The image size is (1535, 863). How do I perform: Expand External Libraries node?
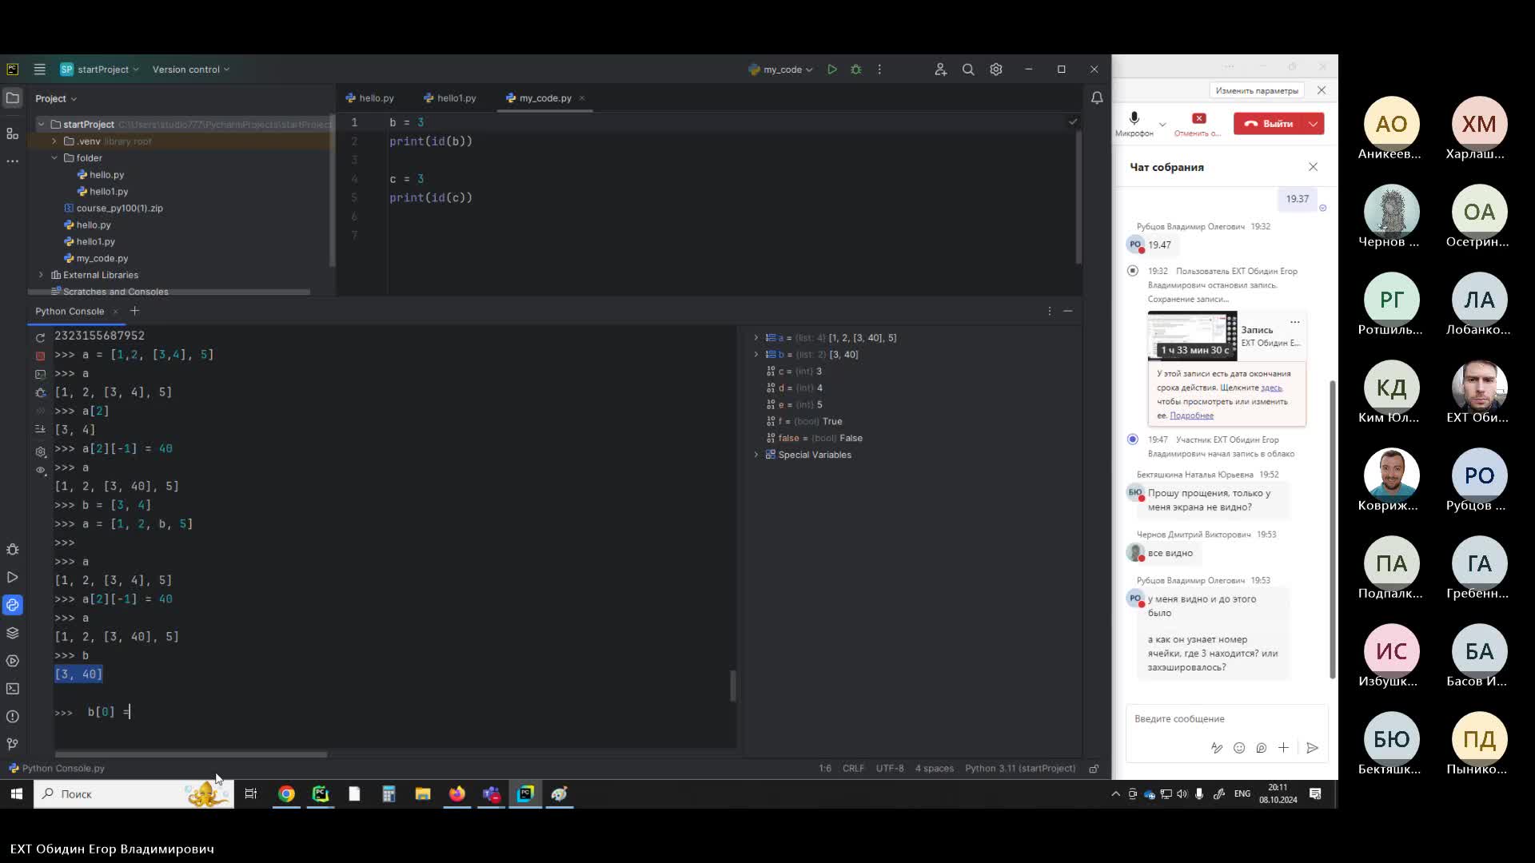coord(41,275)
